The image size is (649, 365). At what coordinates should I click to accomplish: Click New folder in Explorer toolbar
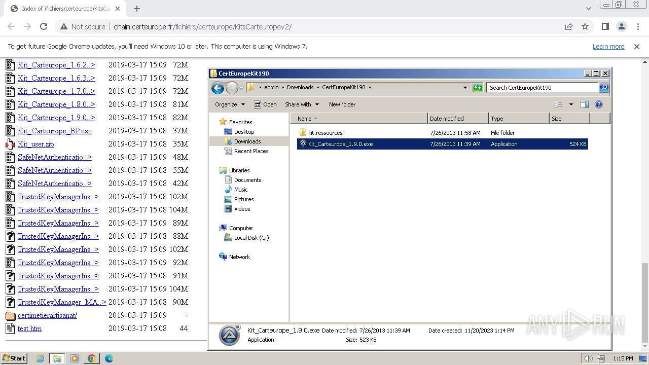pos(342,104)
